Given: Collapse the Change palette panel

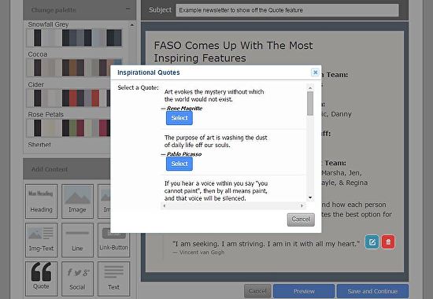Looking at the screenshot, I should (128, 9).
